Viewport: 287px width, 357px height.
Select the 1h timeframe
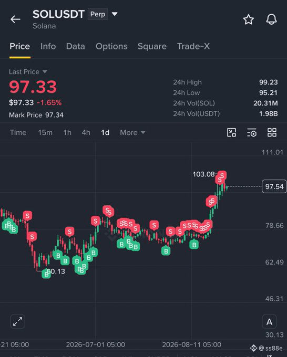pos(67,132)
